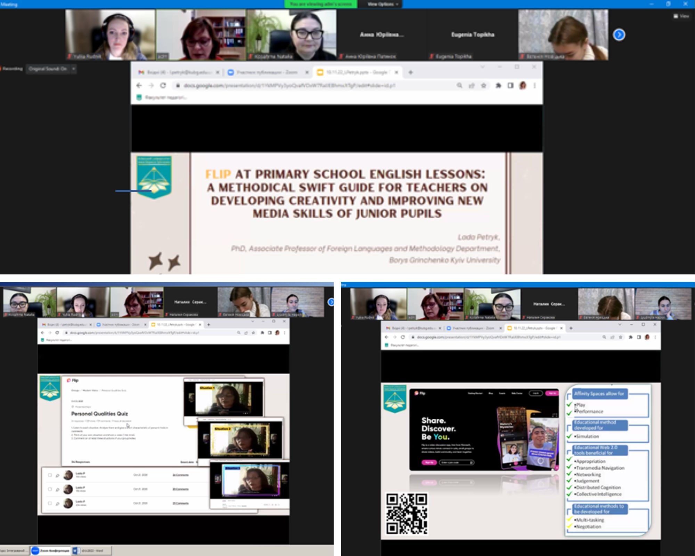Open the bookmark bar folder shortcut in top browser

coord(161,97)
